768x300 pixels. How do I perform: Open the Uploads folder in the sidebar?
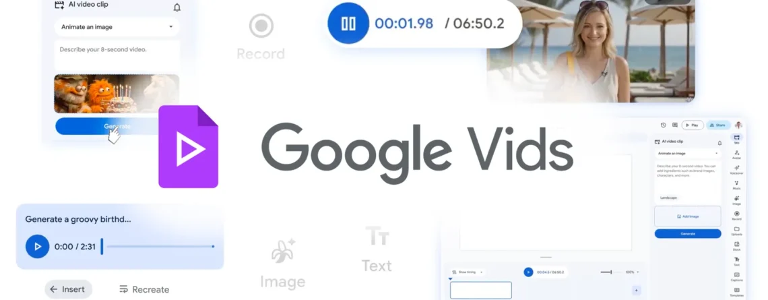pyautogui.click(x=736, y=231)
